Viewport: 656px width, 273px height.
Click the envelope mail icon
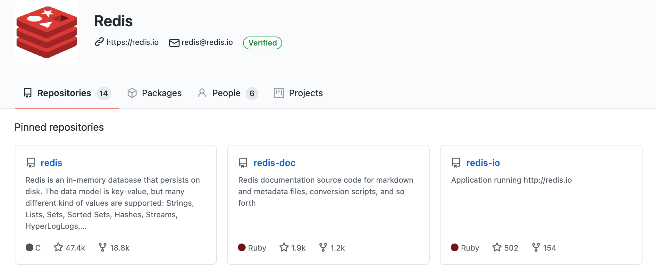174,43
